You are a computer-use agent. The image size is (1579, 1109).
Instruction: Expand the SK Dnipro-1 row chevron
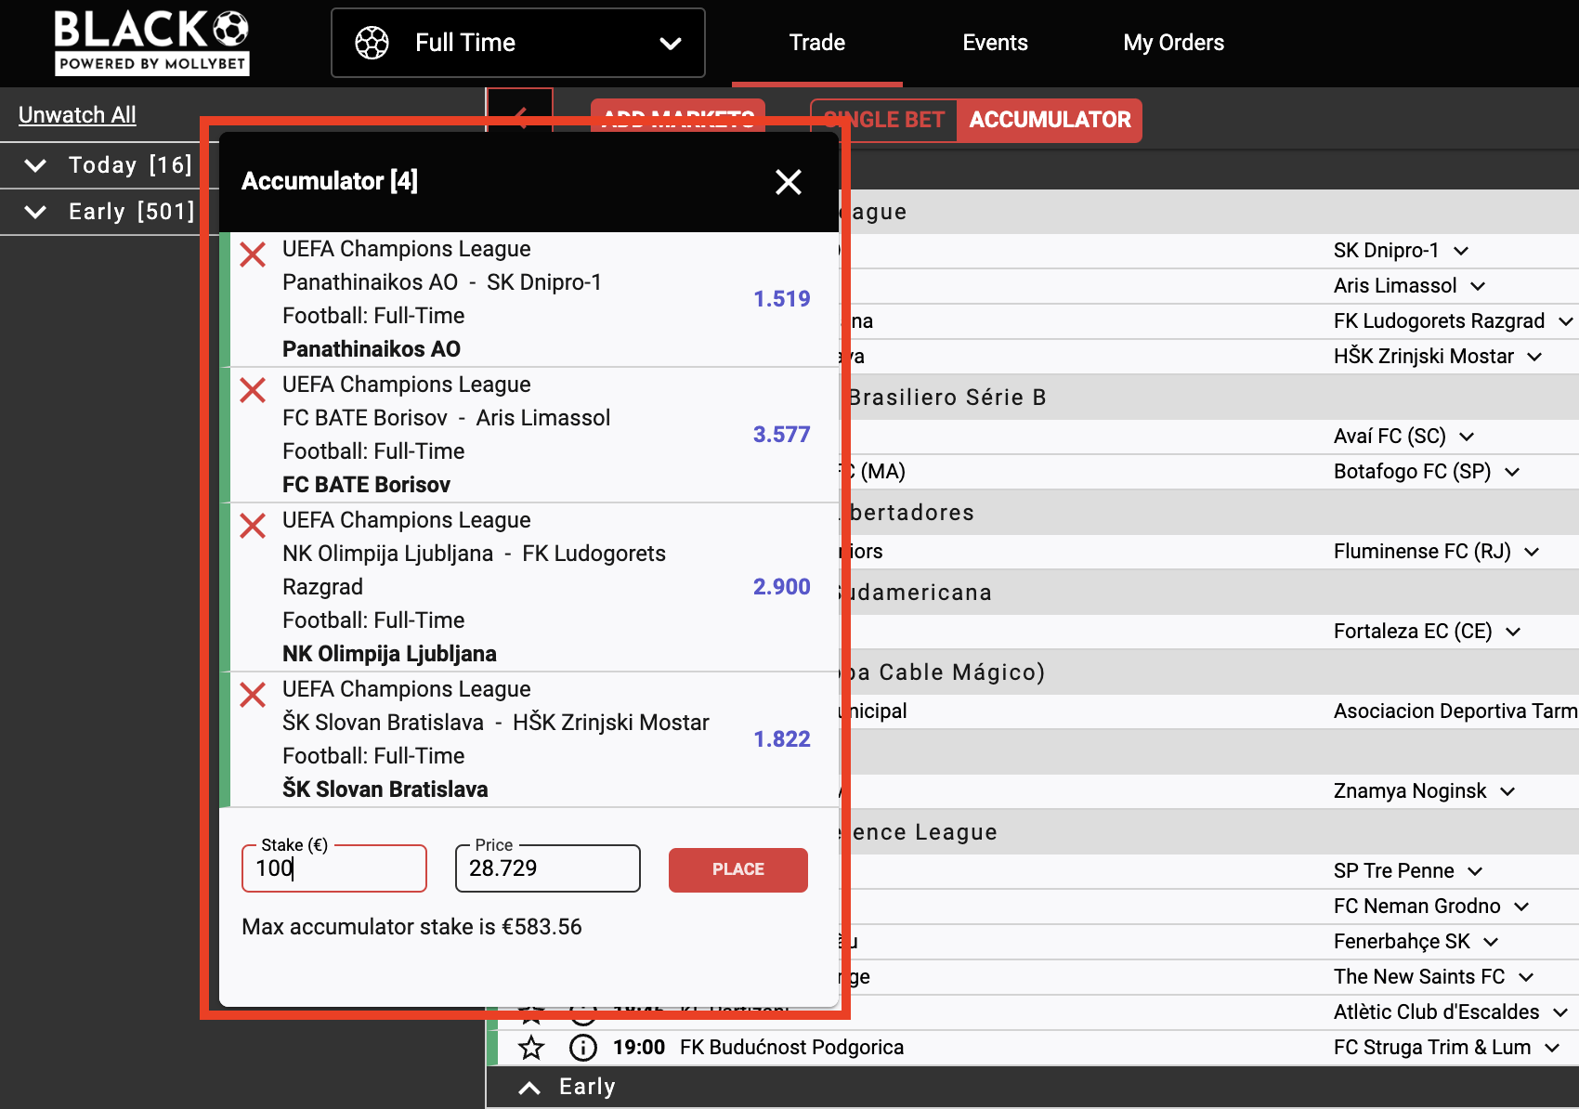coord(1461,251)
